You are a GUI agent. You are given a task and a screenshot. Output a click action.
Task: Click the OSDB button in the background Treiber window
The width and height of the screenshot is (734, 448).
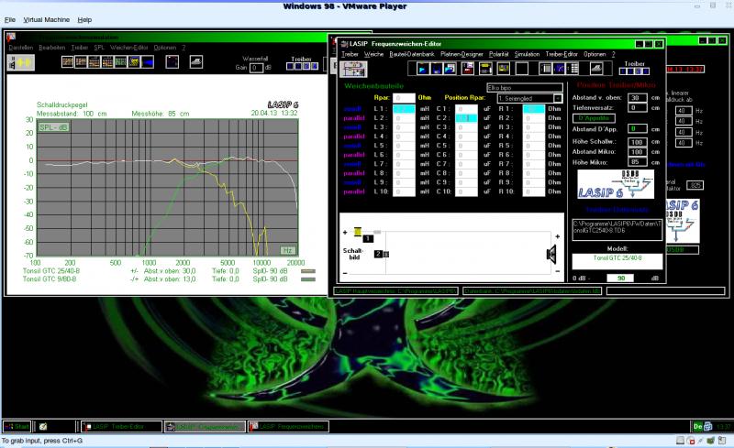click(683, 250)
